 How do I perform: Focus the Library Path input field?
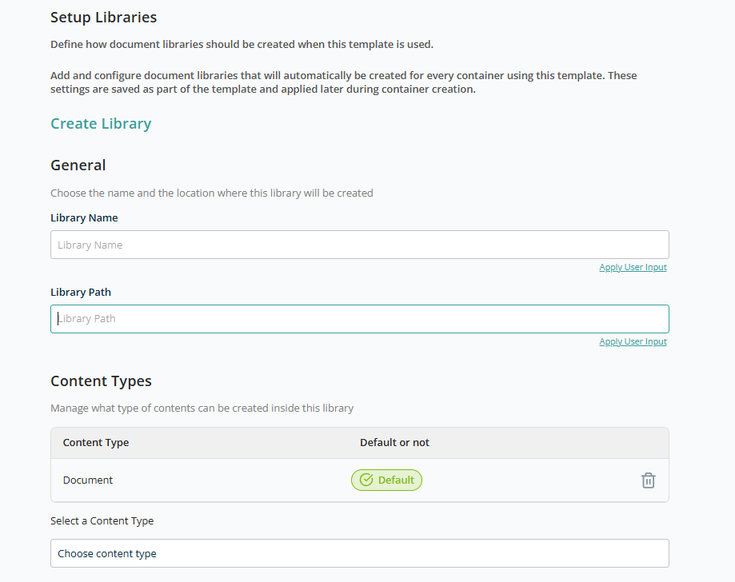coord(360,319)
